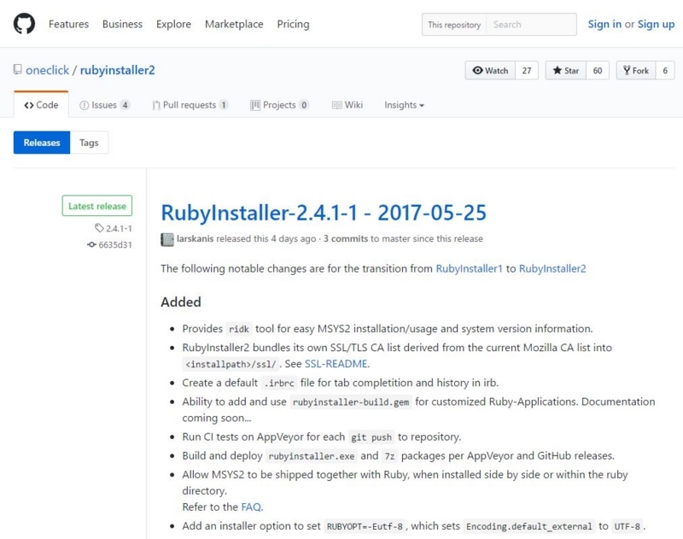Click RUBYOPT=-Eutf-8 code text
Viewport: 683px width, 539px height.
[x=365, y=526]
